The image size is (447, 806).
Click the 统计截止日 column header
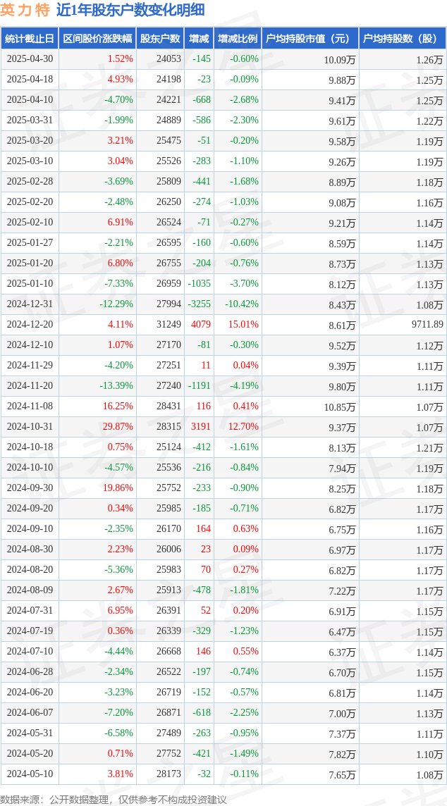[30, 39]
